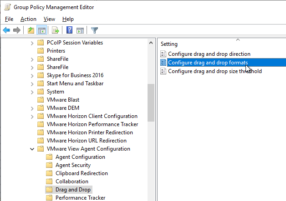
Task: Click the policy icon beside Configure drag and drop size threshold
Action: tap(163, 71)
